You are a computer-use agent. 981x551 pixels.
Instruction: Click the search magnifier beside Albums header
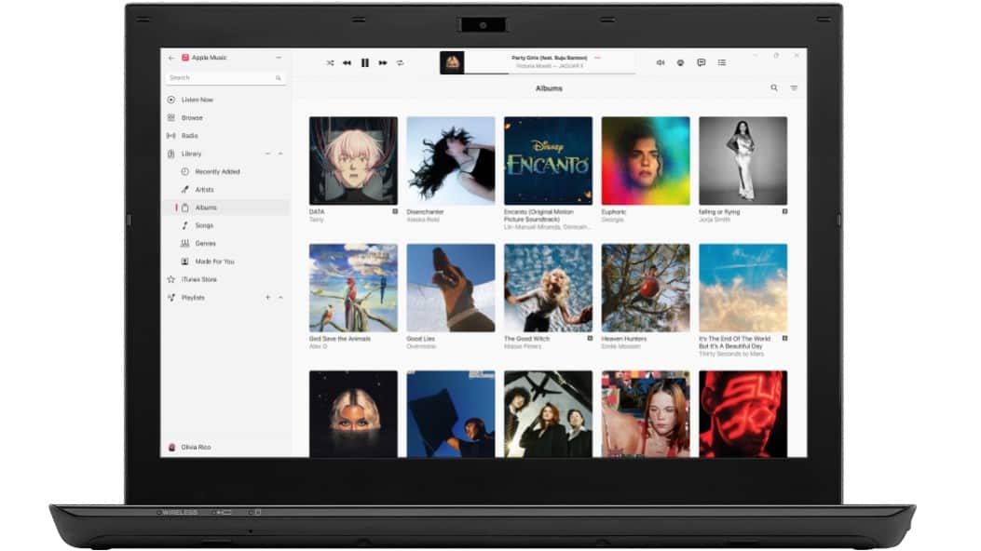(x=773, y=87)
